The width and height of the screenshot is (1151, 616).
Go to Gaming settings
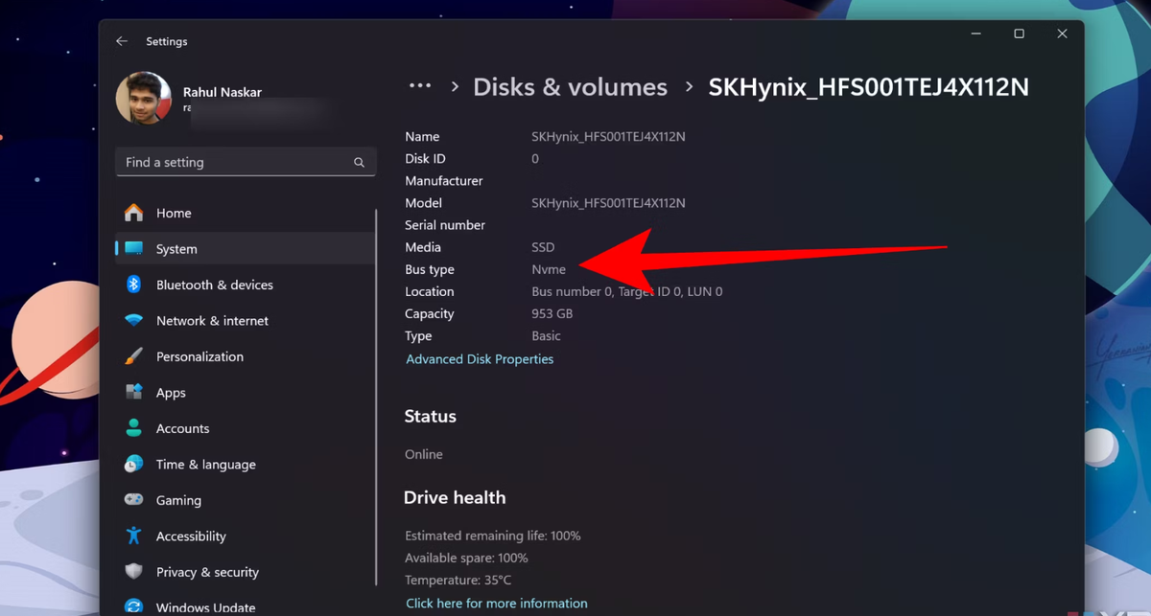[x=245, y=500]
